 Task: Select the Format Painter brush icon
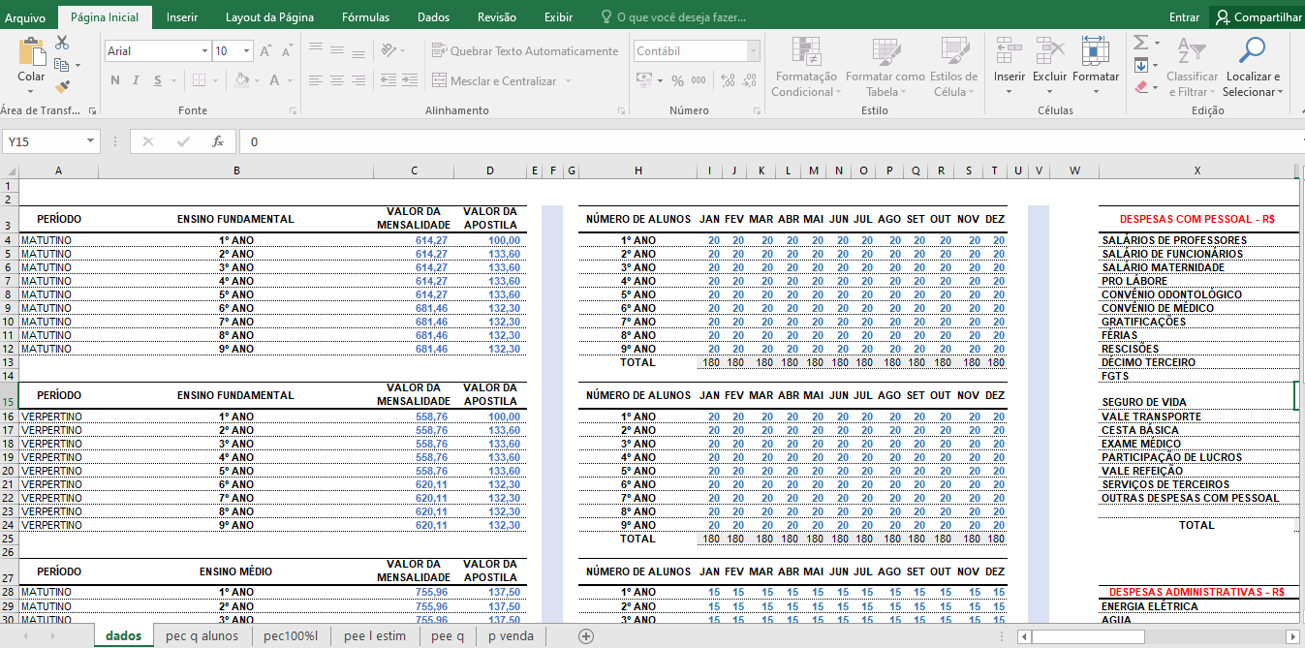pos(62,87)
